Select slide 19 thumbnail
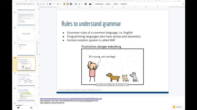Viewport: 197px width, 110px height. [26, 79]
